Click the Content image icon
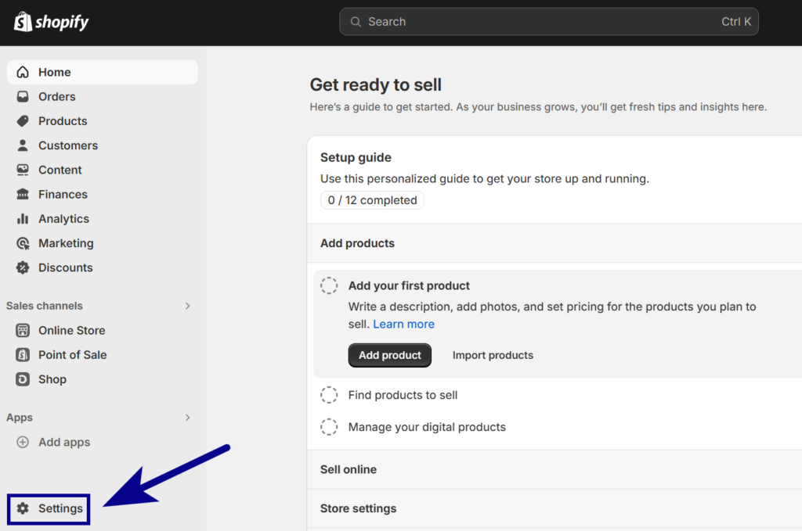Image resolution: width=802 pixels, height=531 pixels. pos(23,170)
